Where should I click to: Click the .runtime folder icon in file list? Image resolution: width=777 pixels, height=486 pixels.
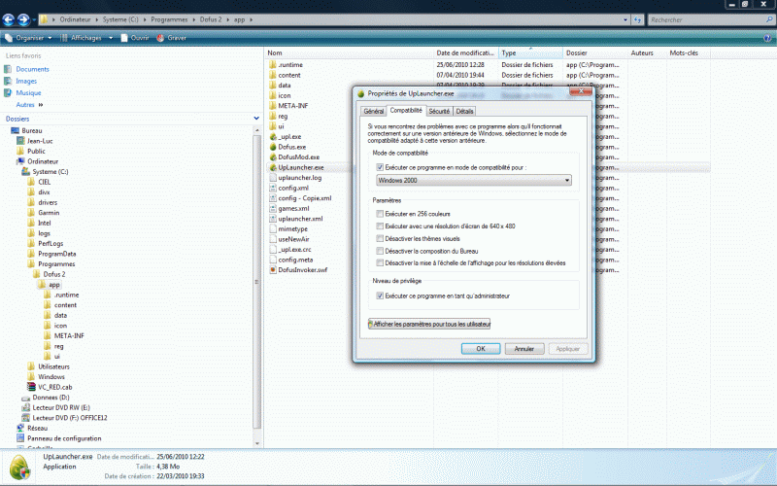pyautogui.click(x=273, y=65)
